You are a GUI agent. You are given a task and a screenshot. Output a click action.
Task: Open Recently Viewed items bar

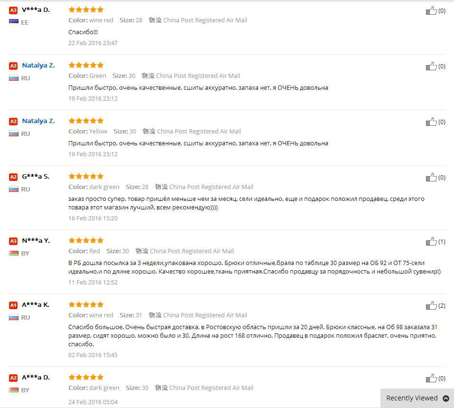pos(412,399)
